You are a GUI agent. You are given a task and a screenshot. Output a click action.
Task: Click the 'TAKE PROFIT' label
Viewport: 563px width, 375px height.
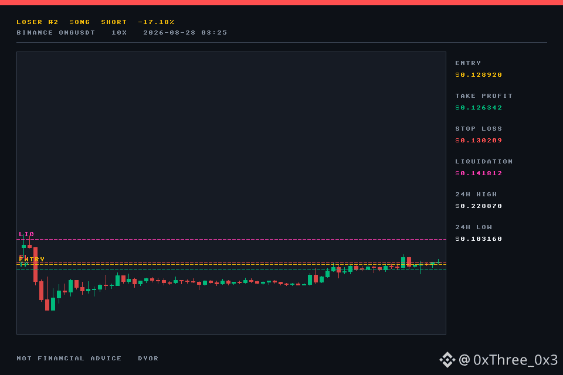point(484,96)
